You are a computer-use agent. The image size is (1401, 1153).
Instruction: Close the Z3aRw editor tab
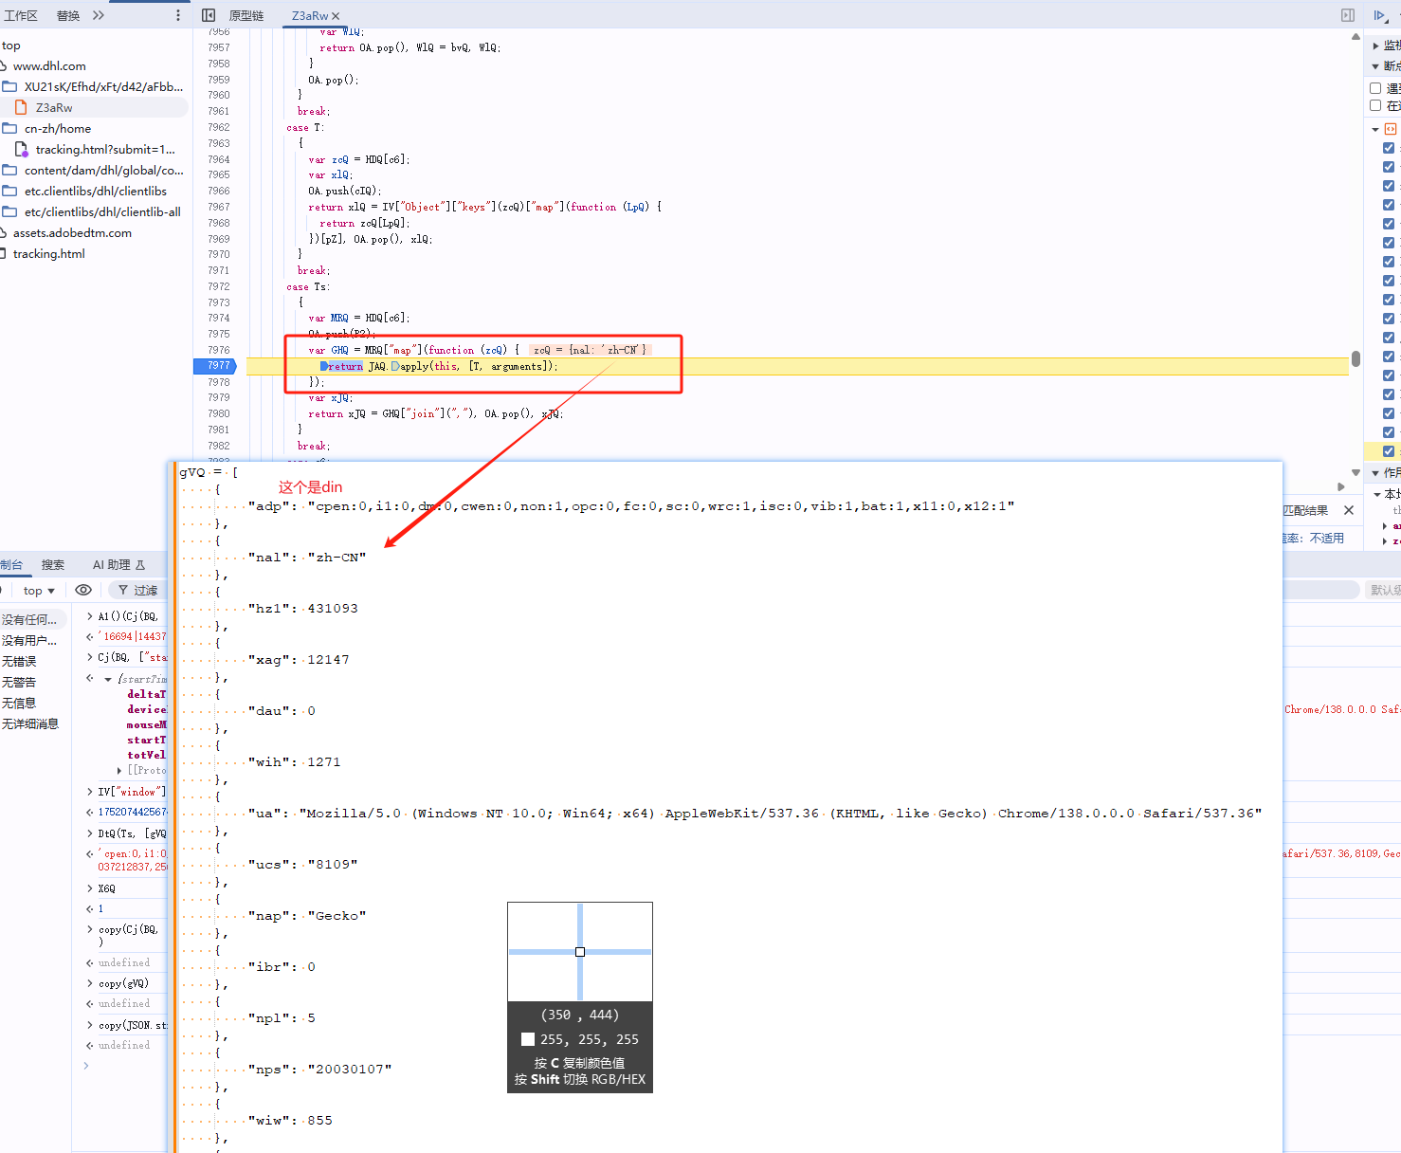[336, 16]
